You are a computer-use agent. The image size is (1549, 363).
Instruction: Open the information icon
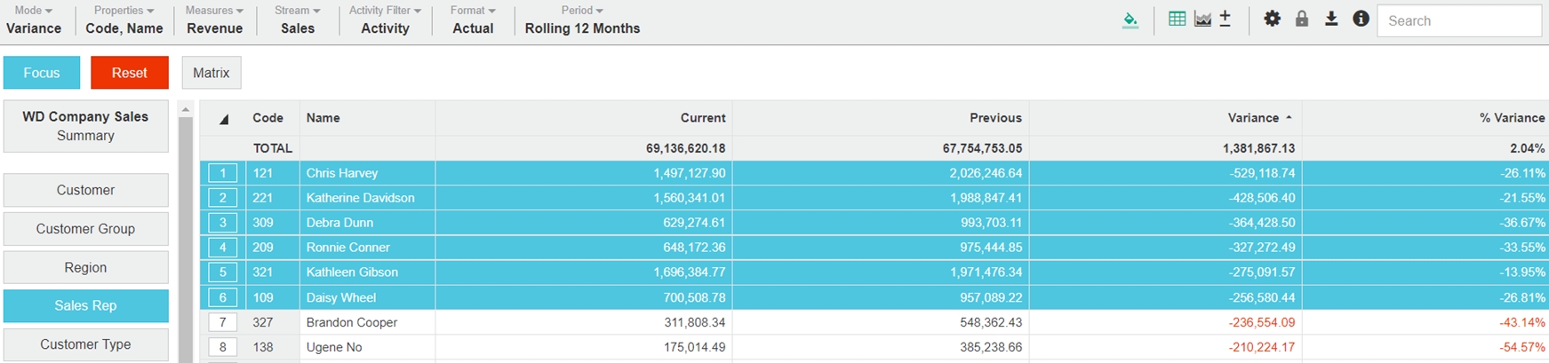tap(1361, 19)
